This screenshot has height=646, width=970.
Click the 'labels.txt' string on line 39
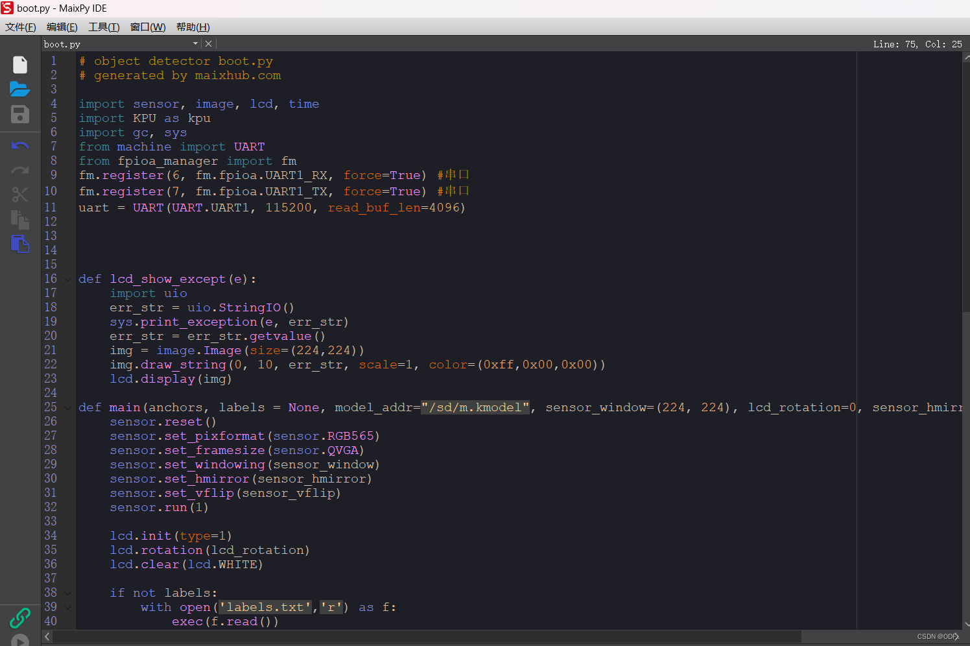pyautogui.click(x=265, y=607)
